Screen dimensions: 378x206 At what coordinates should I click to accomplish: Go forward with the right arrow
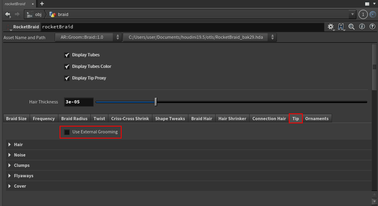click(x=17, y=14)
